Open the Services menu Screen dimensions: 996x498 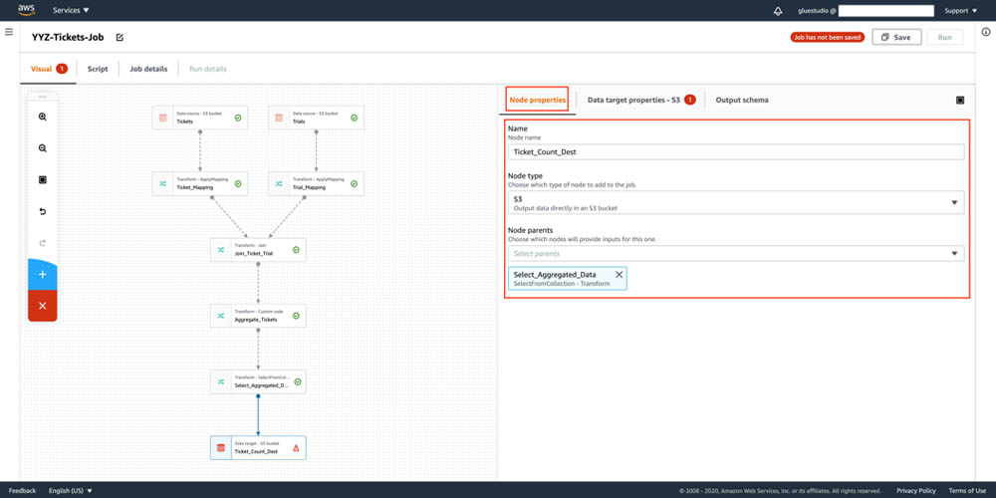[71, 11]
